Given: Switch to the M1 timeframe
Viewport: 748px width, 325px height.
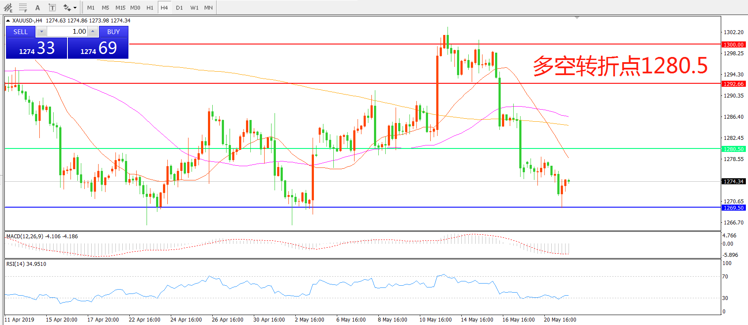Looking at the screenshot, I should [x=91, y=8].
